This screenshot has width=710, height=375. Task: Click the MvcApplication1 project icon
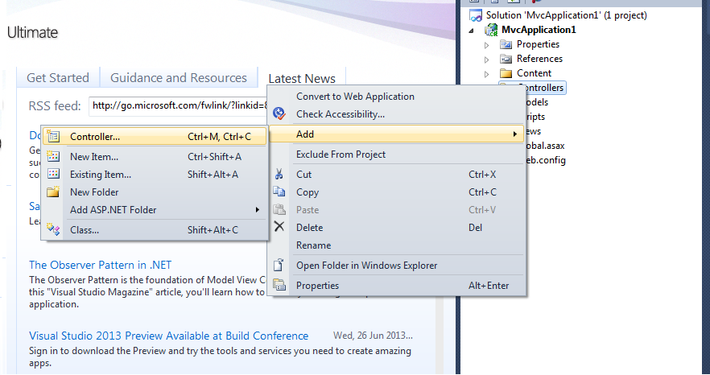click(x=491, y=30)
